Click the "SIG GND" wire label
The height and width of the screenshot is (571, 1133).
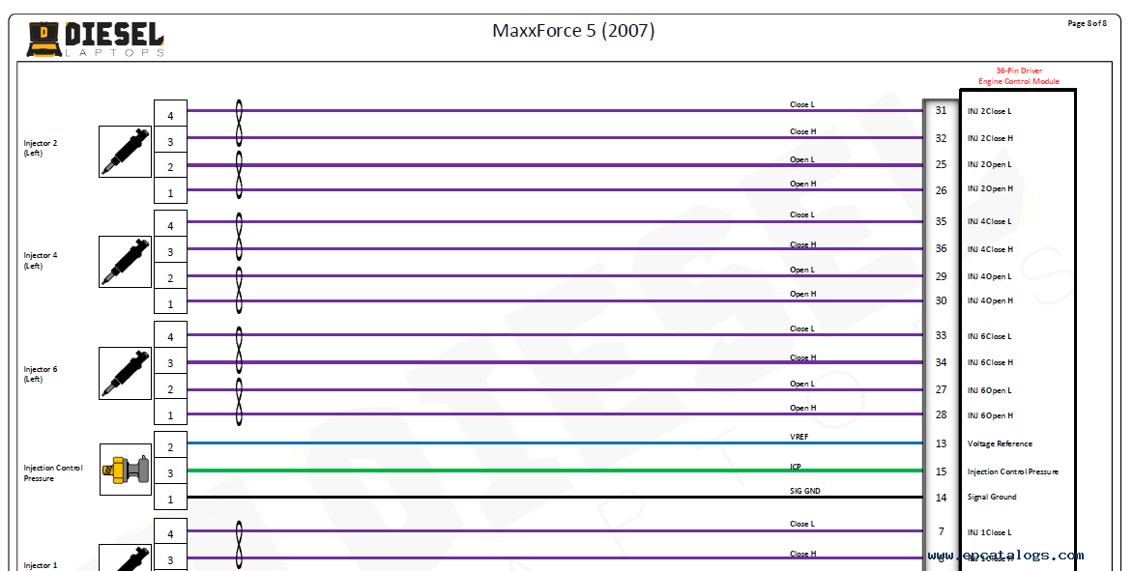(x=805, y=491)
